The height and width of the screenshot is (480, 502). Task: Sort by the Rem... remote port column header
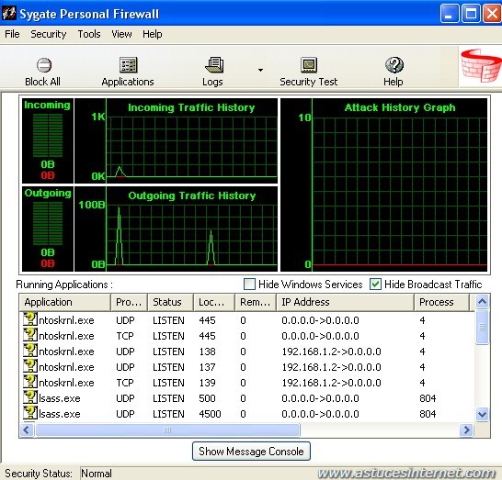[x=256, y=302]
